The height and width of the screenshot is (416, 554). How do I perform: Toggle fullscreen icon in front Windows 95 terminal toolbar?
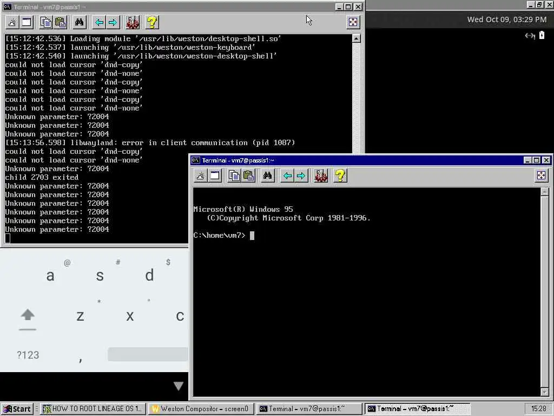click(541, 175)
